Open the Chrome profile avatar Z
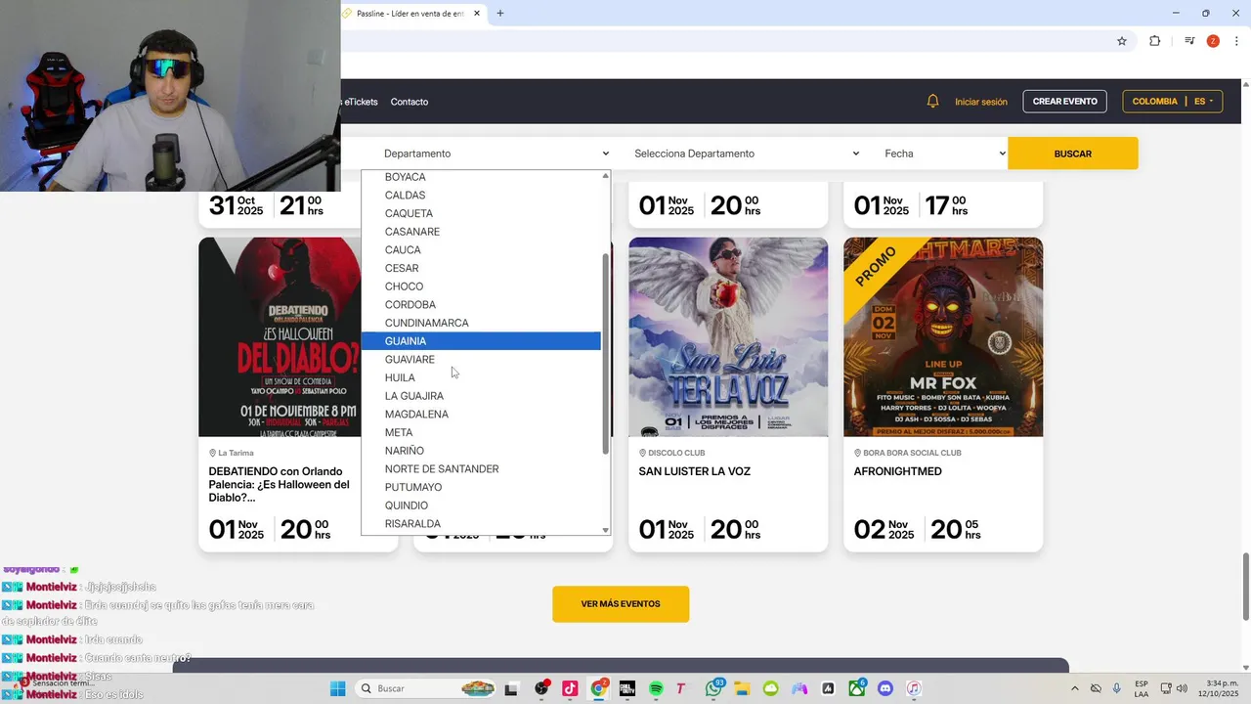 (1213, 41)
